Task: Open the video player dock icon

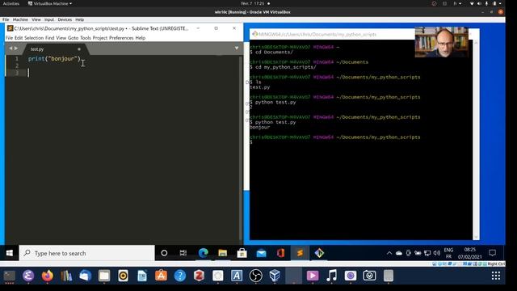Action: click(313, 276)
